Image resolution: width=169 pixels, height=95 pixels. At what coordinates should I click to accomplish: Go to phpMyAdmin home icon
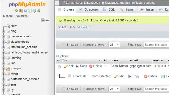click(16, 11)
